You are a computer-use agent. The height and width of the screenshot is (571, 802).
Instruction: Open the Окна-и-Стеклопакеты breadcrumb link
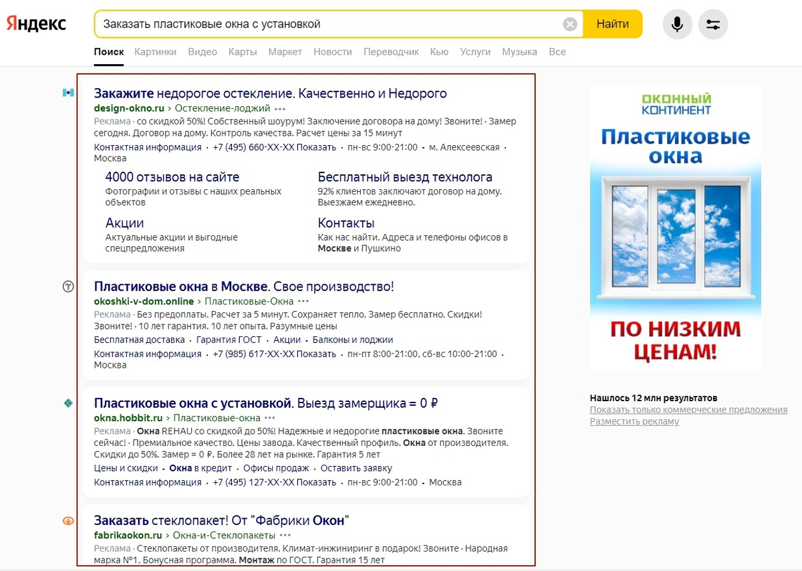click(224, 536)
